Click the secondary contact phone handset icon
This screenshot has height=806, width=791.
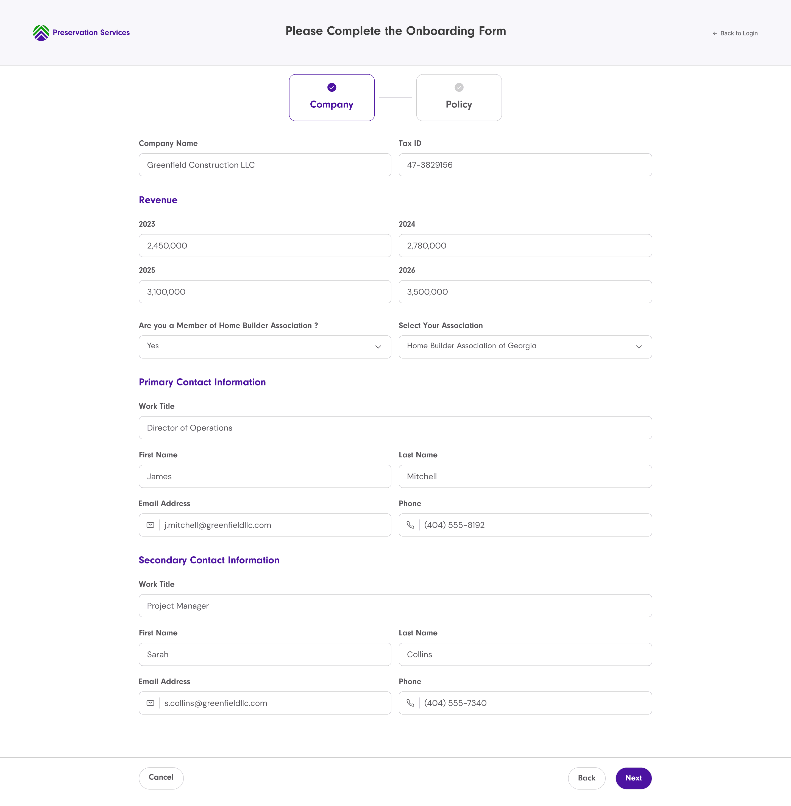pyautogui.click(x=410, y=703)
